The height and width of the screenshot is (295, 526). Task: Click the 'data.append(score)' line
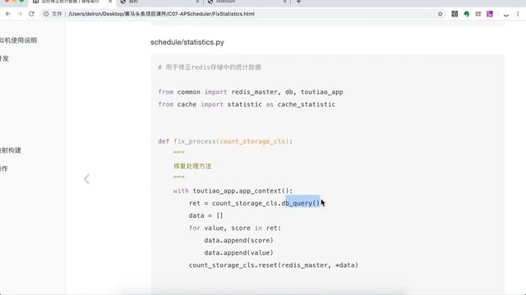click(x=238, y=240)
